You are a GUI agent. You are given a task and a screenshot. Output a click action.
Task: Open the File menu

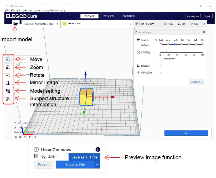[7, 10]
